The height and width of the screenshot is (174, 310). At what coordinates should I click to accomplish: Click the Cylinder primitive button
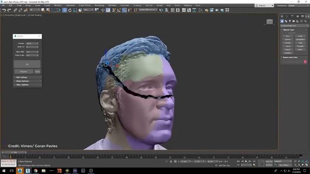(x=288, y=43)
